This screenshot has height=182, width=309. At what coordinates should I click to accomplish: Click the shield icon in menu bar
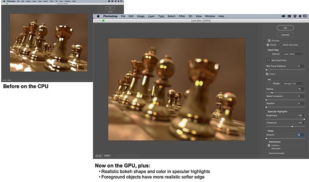tap(295, 16)
